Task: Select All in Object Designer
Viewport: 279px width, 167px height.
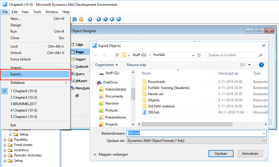Action: tap(77, 95)
